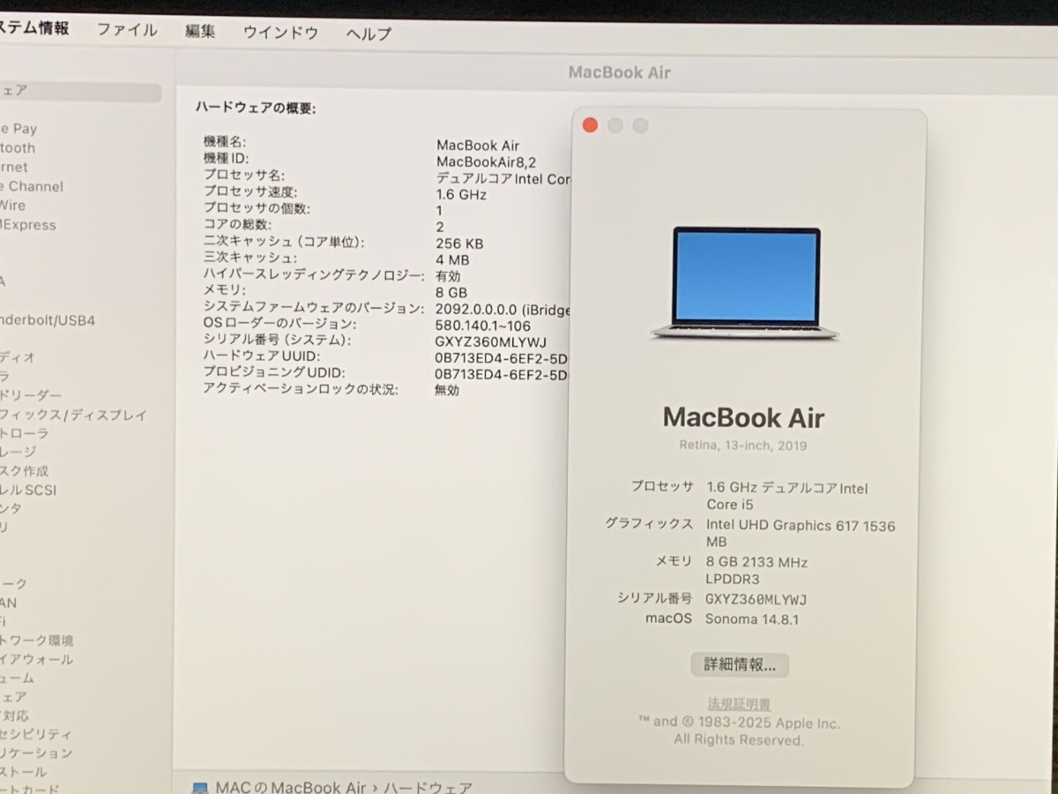Select the アクセシビリティ sidebar item
1058x794 pixels.
point(36,734)
